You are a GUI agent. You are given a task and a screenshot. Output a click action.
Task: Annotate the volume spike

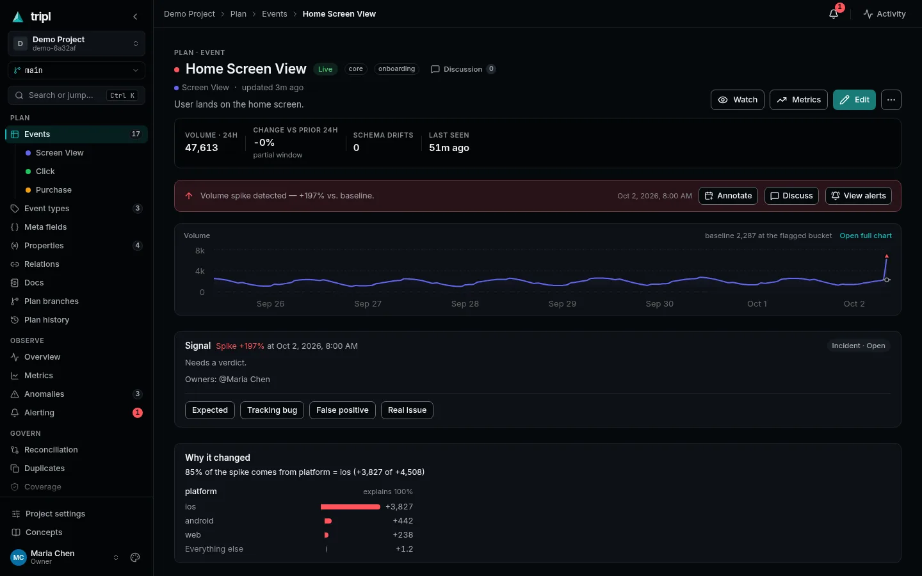[x=728, y=196]
